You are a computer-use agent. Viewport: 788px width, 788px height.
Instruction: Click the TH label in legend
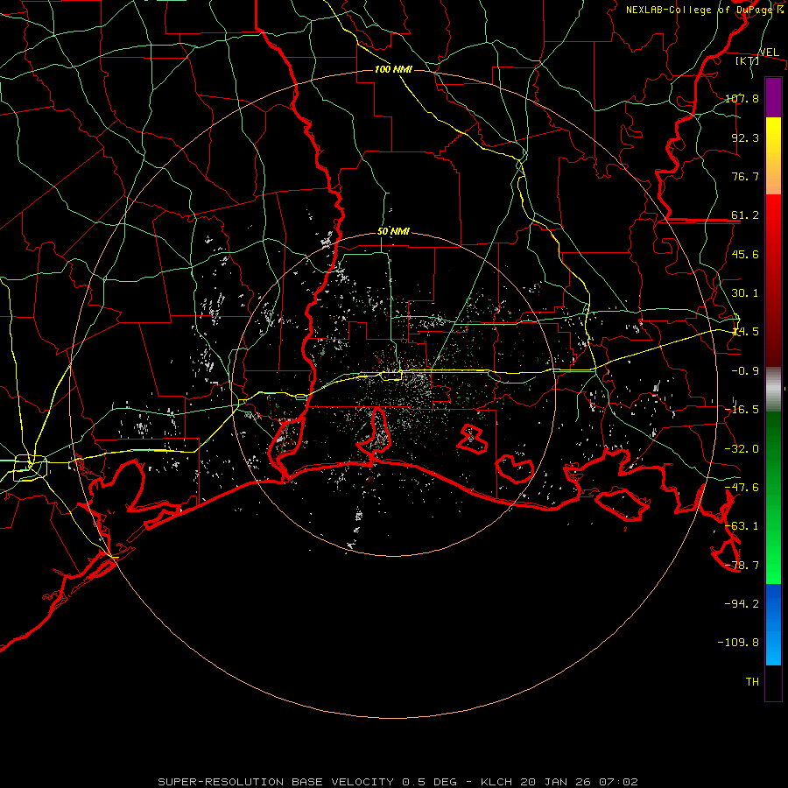coord(752,681)
